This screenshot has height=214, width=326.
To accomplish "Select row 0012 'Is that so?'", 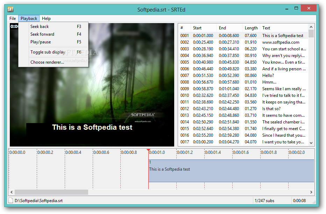I will tap(244, 109).
